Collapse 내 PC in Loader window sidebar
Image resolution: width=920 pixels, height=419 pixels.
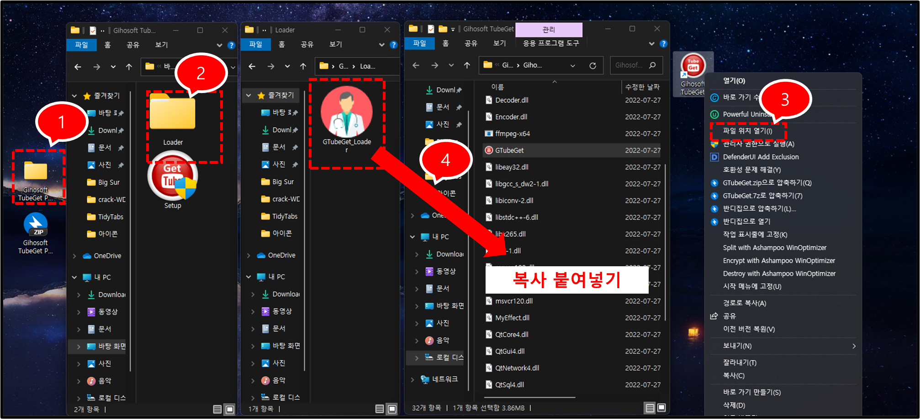249,277
